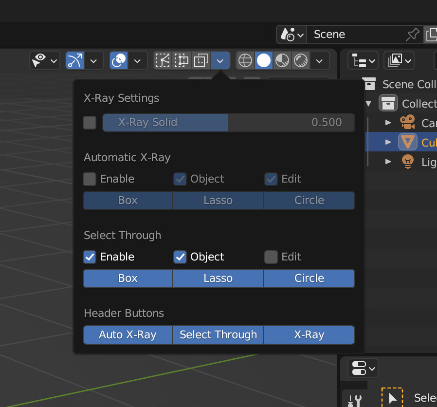The width and height of the screenshot is (437, 407).
Task: Toggle Select Through Lasso button
Action: tap(218, 278)
